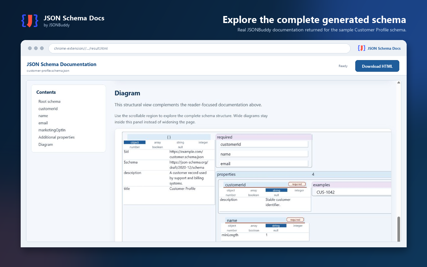Go to email in Contents list
427x267 pixels.
[43, 123]
